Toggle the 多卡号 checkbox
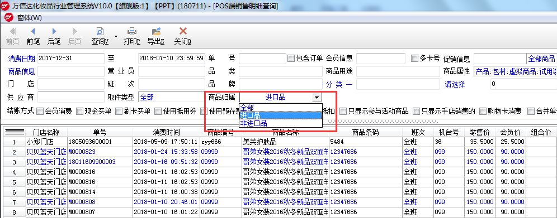Image resolution: width=557 pixels, height=218 pixels. 414,59
